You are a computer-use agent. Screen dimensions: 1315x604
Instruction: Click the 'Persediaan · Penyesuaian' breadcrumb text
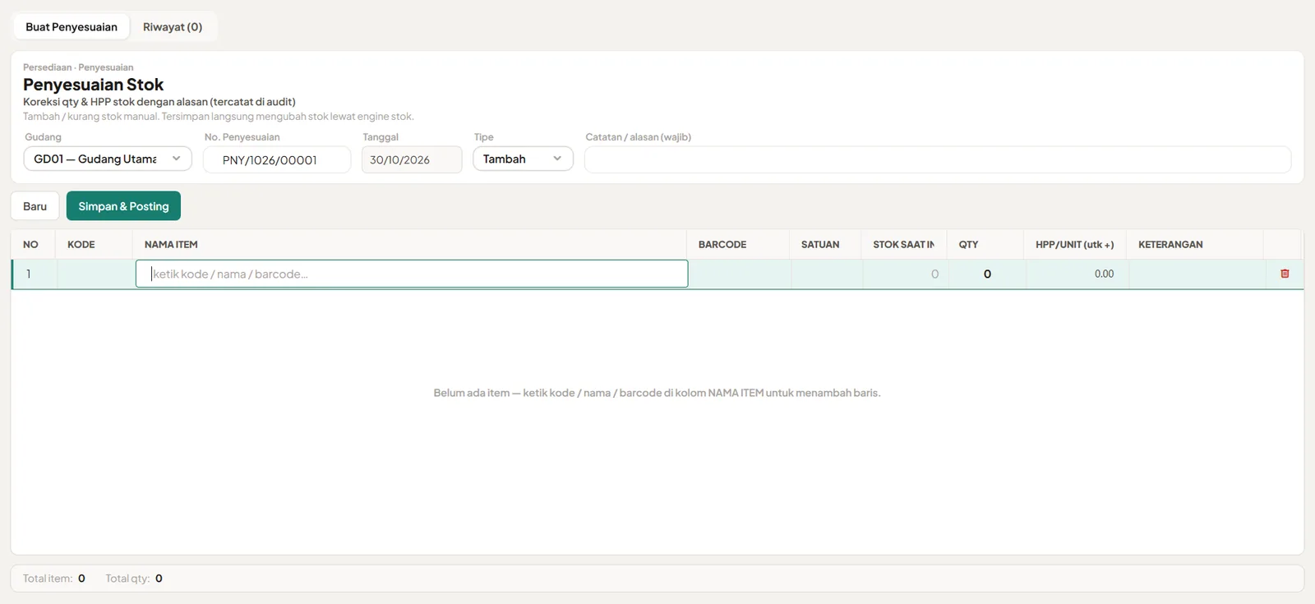pos(78,67)
